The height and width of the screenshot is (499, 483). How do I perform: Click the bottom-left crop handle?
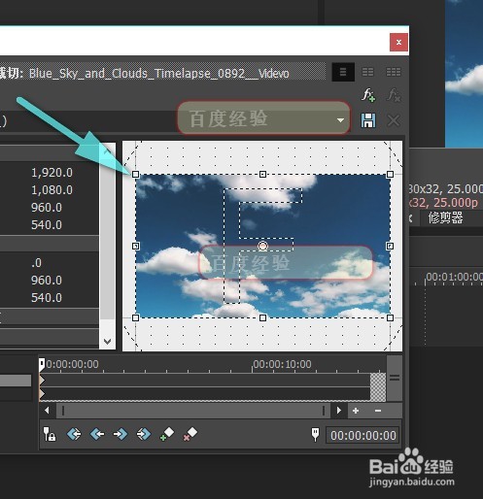(x=136, y=317)
